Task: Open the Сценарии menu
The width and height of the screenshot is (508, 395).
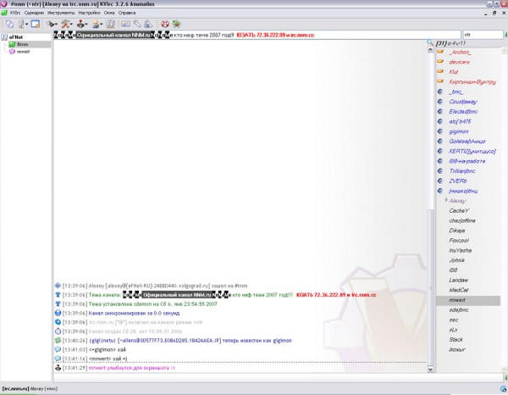Action: point(34,14)
